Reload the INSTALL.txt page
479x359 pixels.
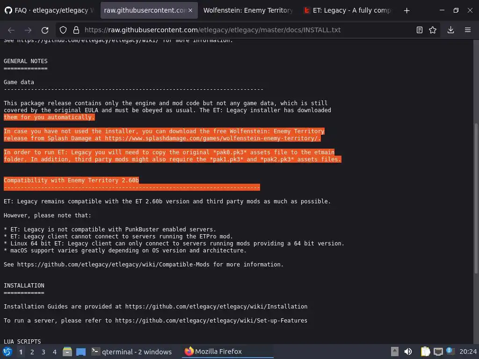(45, 30)
